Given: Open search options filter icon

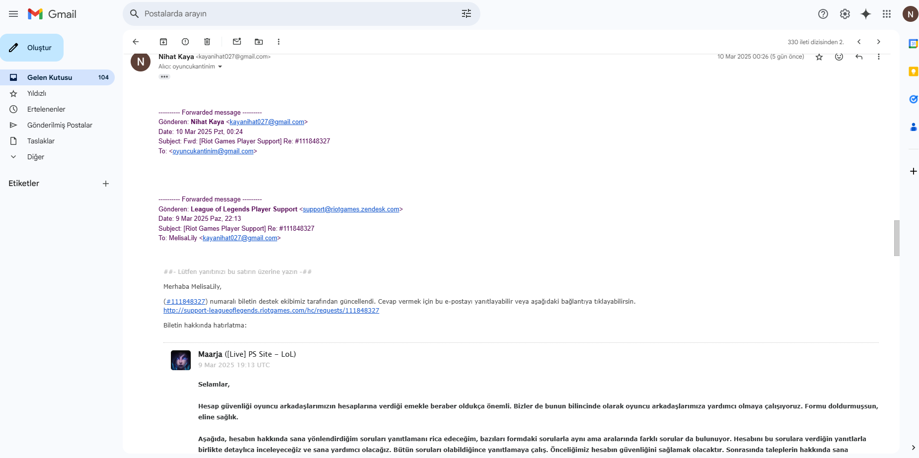Looking at the screenshot, I should (x=466, y=14).
